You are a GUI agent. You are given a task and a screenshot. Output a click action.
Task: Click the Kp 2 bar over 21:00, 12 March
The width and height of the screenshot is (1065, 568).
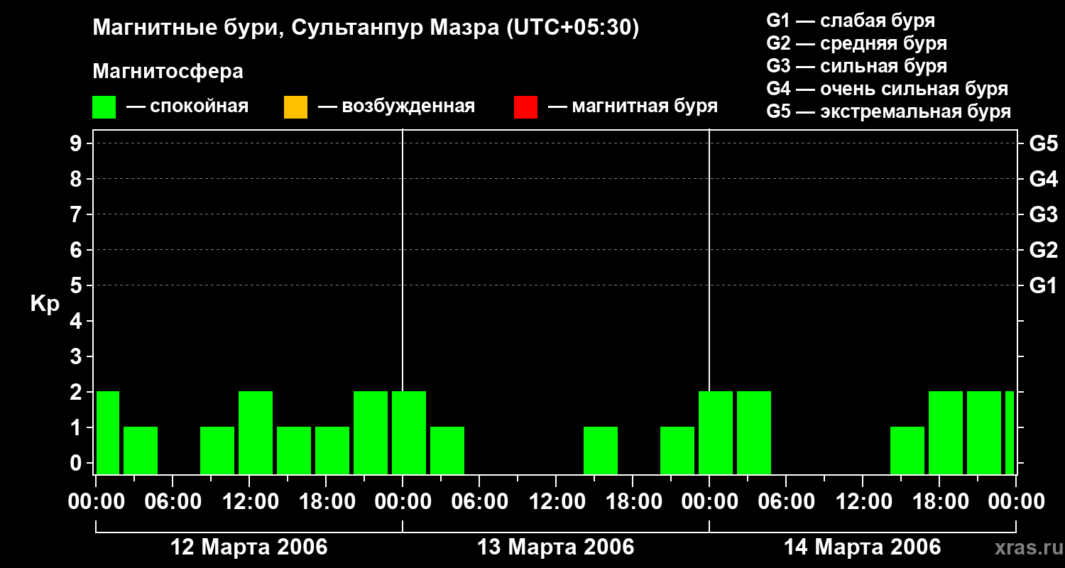tap(371, 432)
